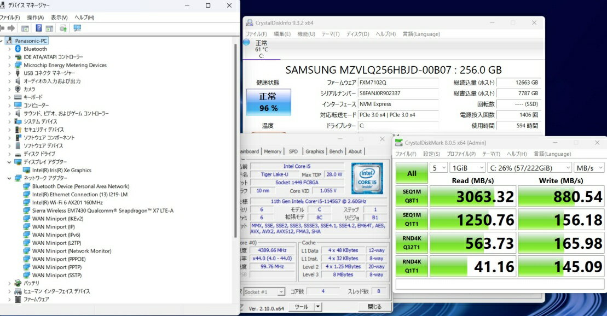Viewport: 607px width, 316px height.
Task: Expand the バッテリ category
Action: point(9,283)
